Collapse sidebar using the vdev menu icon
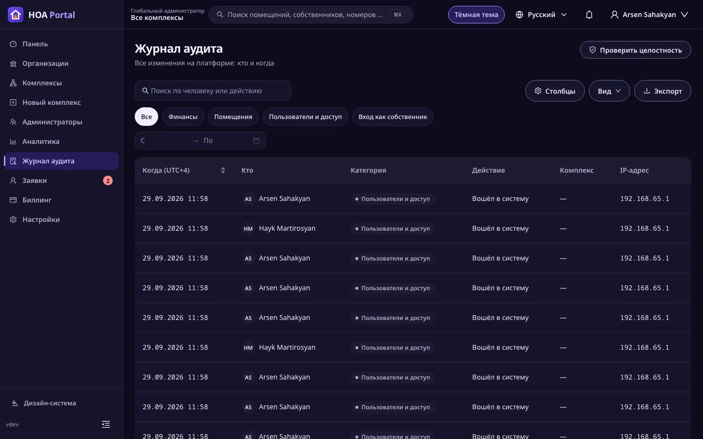703x439 pixels. click(x=106, y=424)
